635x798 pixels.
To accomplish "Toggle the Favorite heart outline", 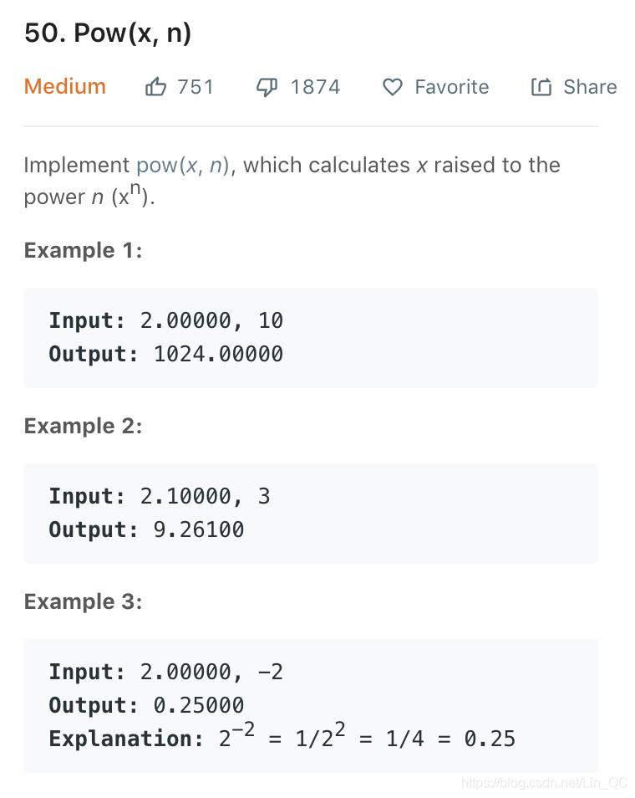I will (x=392, y=87).
